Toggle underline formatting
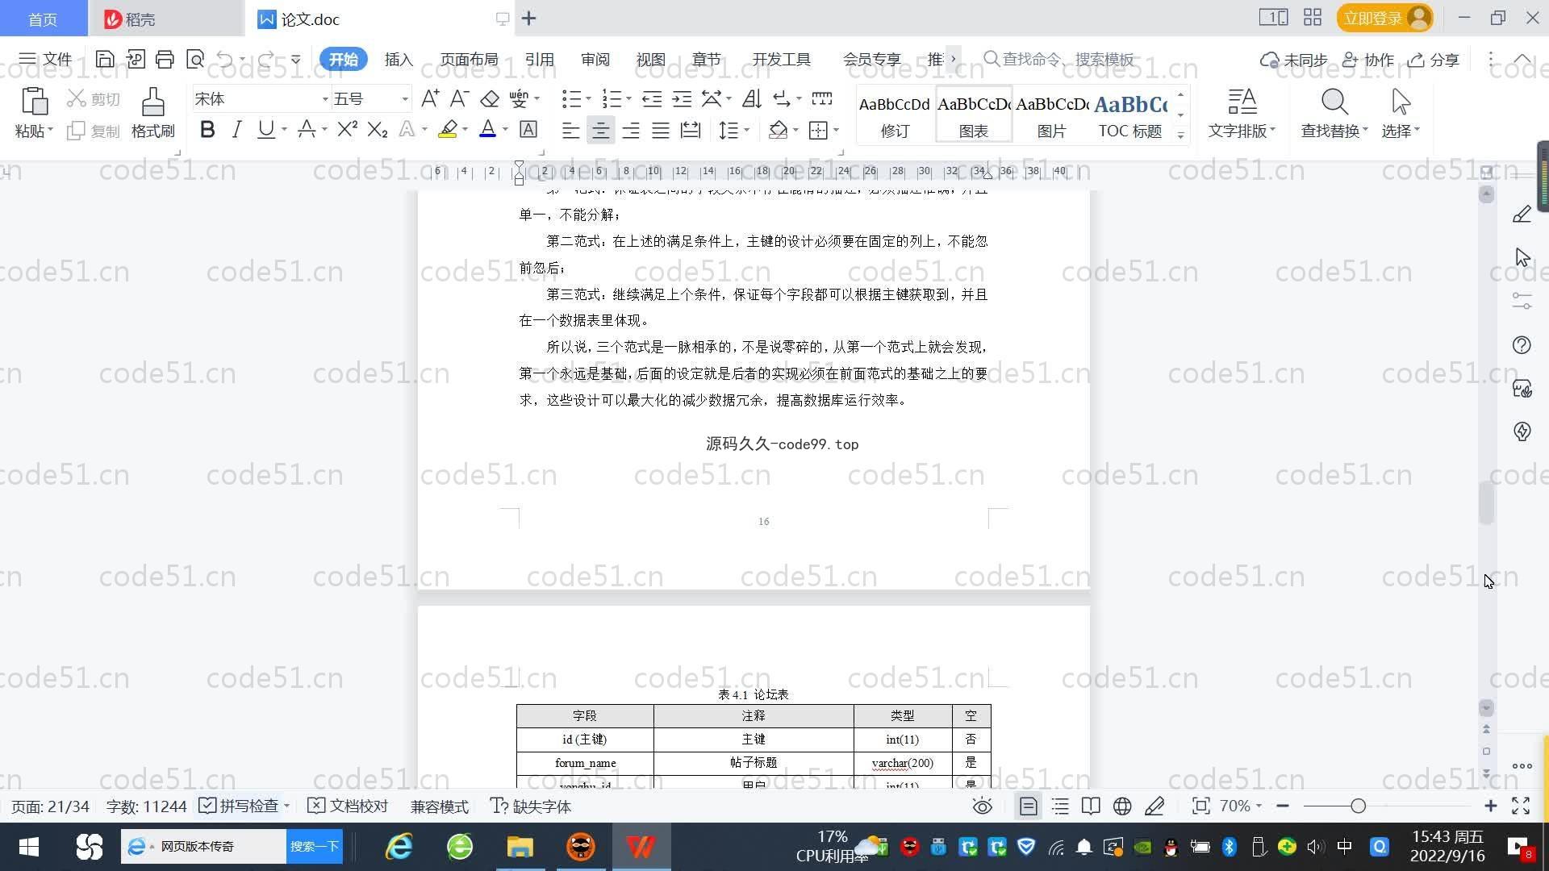Viewport: 1549px width, 871px height. coord(265,129)
